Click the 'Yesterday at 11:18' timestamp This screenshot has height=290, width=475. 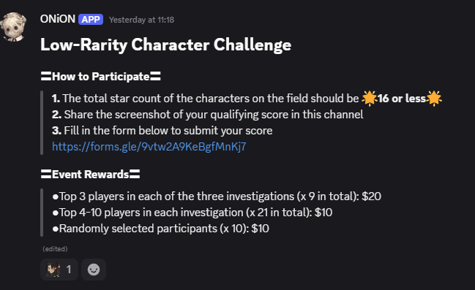141,20
